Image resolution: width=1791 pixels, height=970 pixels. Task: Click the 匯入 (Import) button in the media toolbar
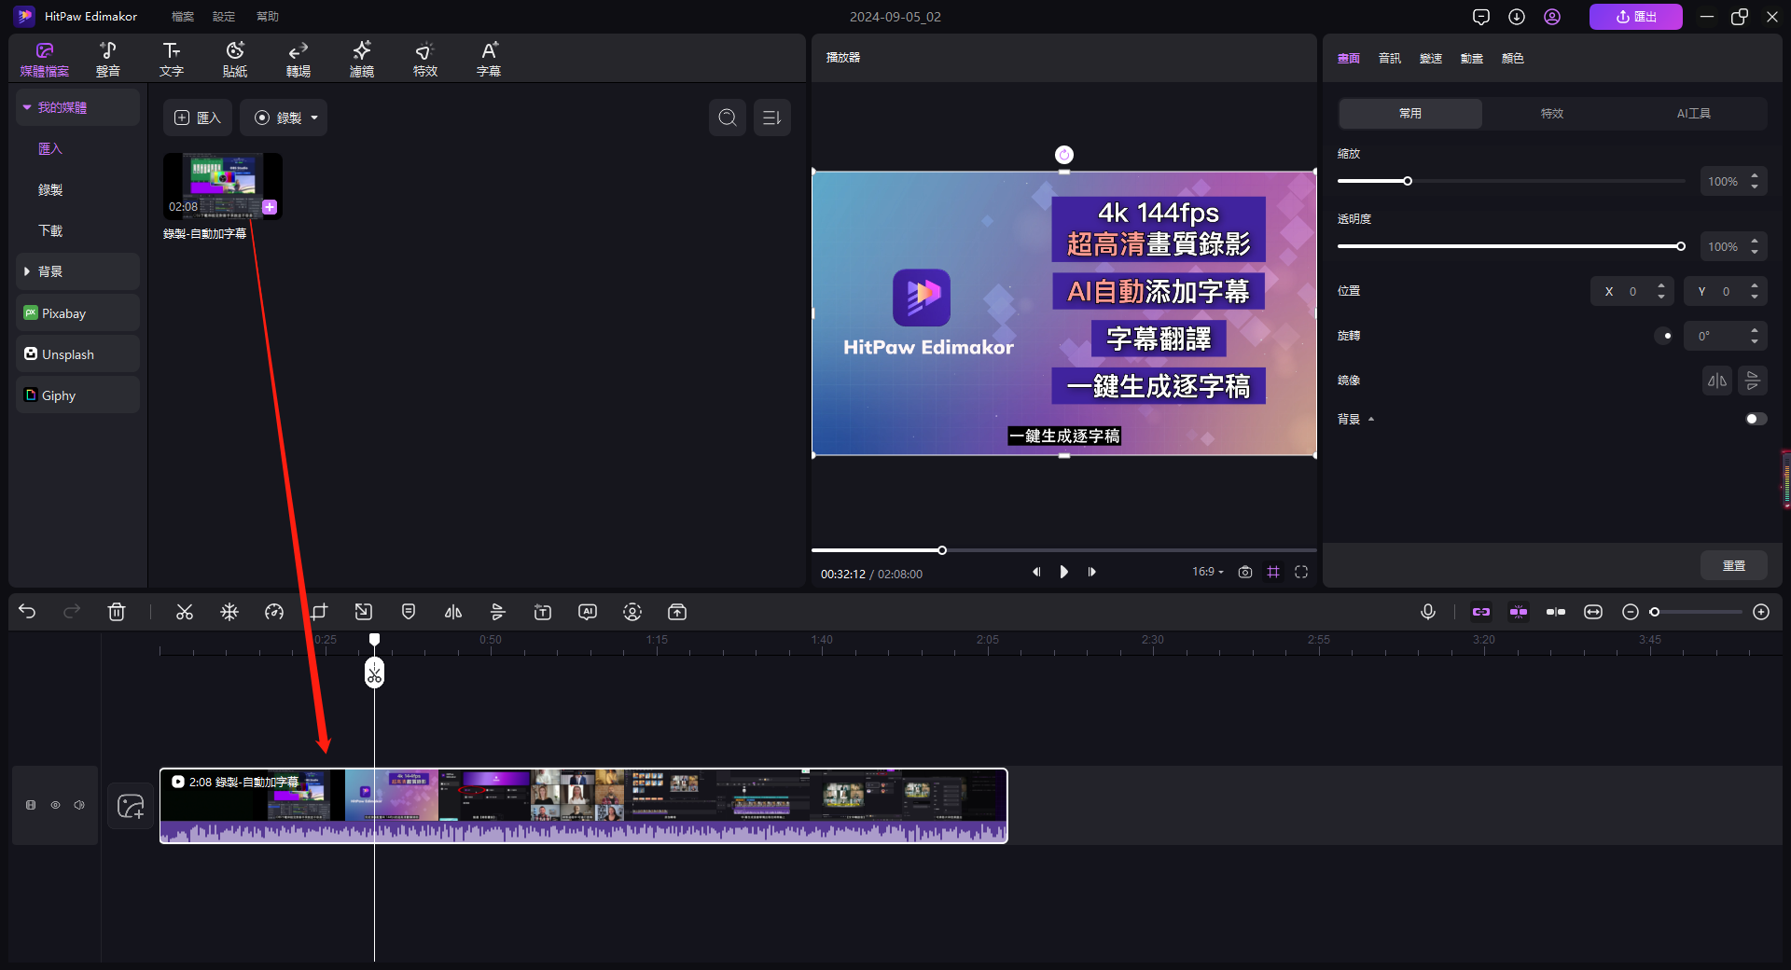pyautogui.click(x=198, y=118)
